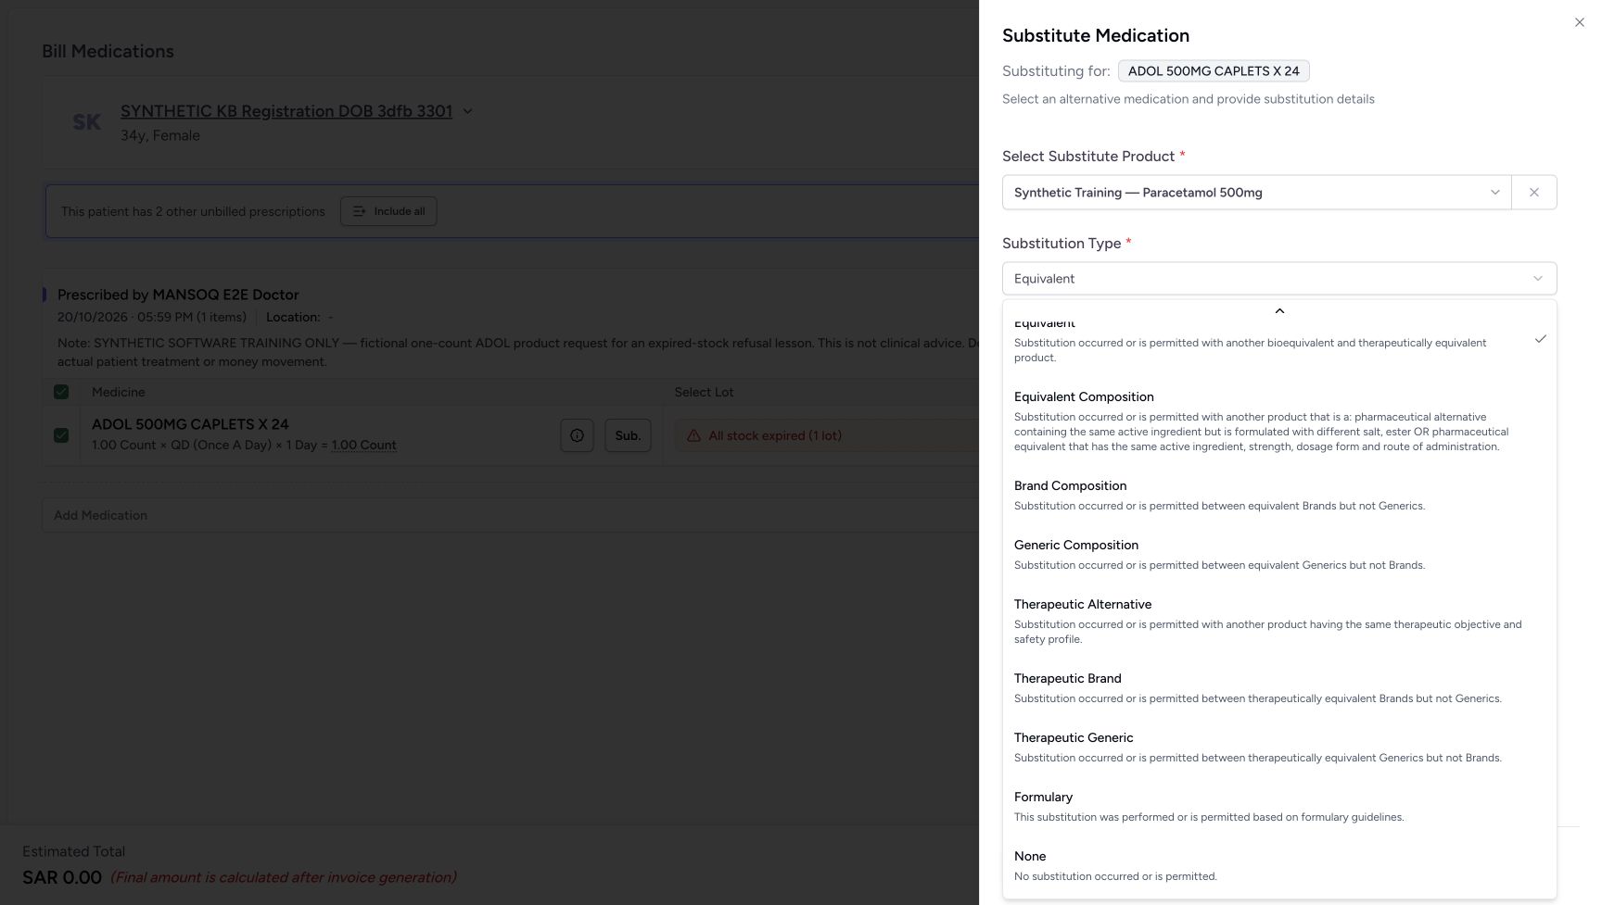Select the Formulary option
Image resolution: width=1602 pixels, height=905 pixels.
coord(1278,806)
